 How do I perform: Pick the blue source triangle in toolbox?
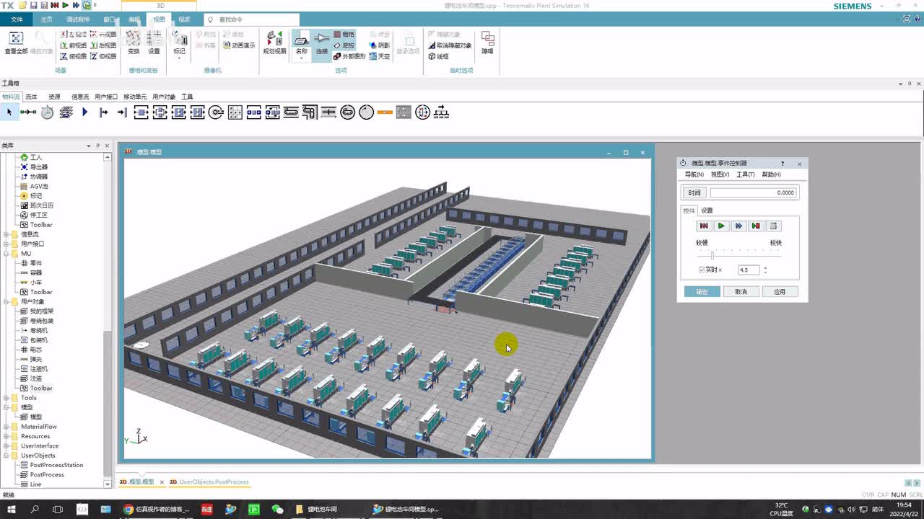(x=84, y=112)
